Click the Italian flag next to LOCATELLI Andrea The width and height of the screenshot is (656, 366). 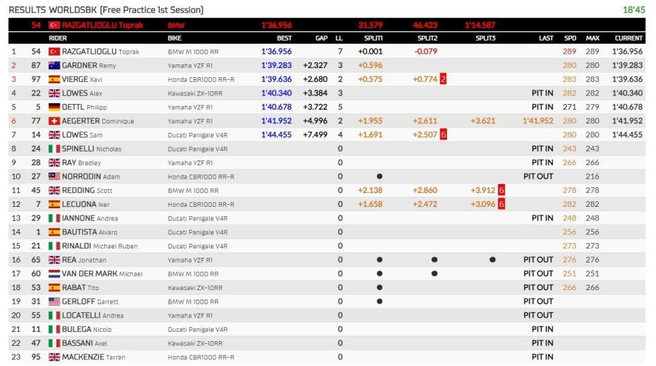click(54, 316)
